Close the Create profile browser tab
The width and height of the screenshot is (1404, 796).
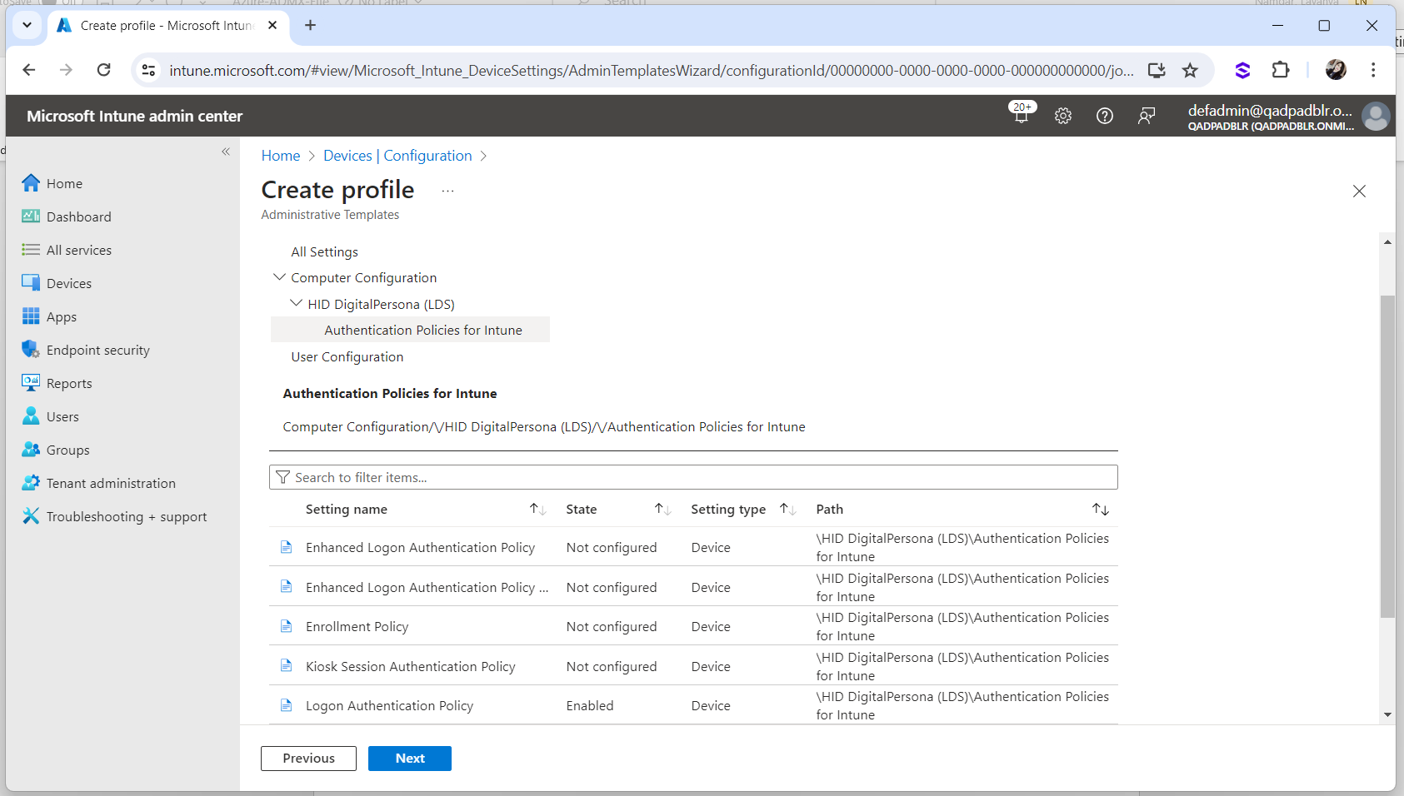click(x=272, y=26)
